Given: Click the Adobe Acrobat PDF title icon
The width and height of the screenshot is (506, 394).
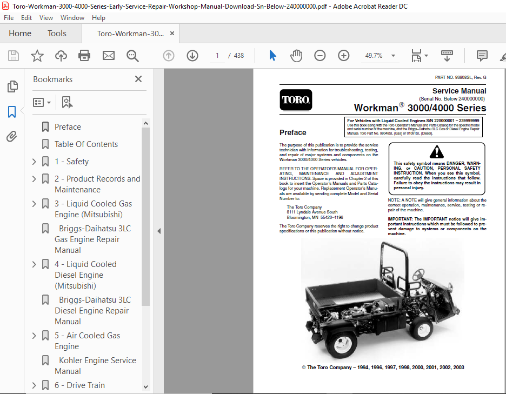Looking at the screenshot, I should 5,6.
